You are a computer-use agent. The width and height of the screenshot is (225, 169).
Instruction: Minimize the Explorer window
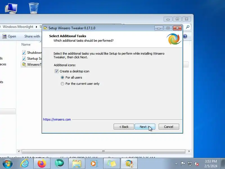[168, 19]
